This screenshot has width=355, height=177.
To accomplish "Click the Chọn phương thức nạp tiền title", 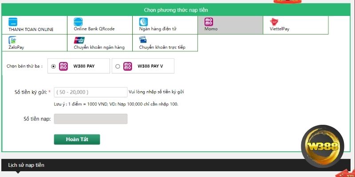I will [x=176, y=10].
